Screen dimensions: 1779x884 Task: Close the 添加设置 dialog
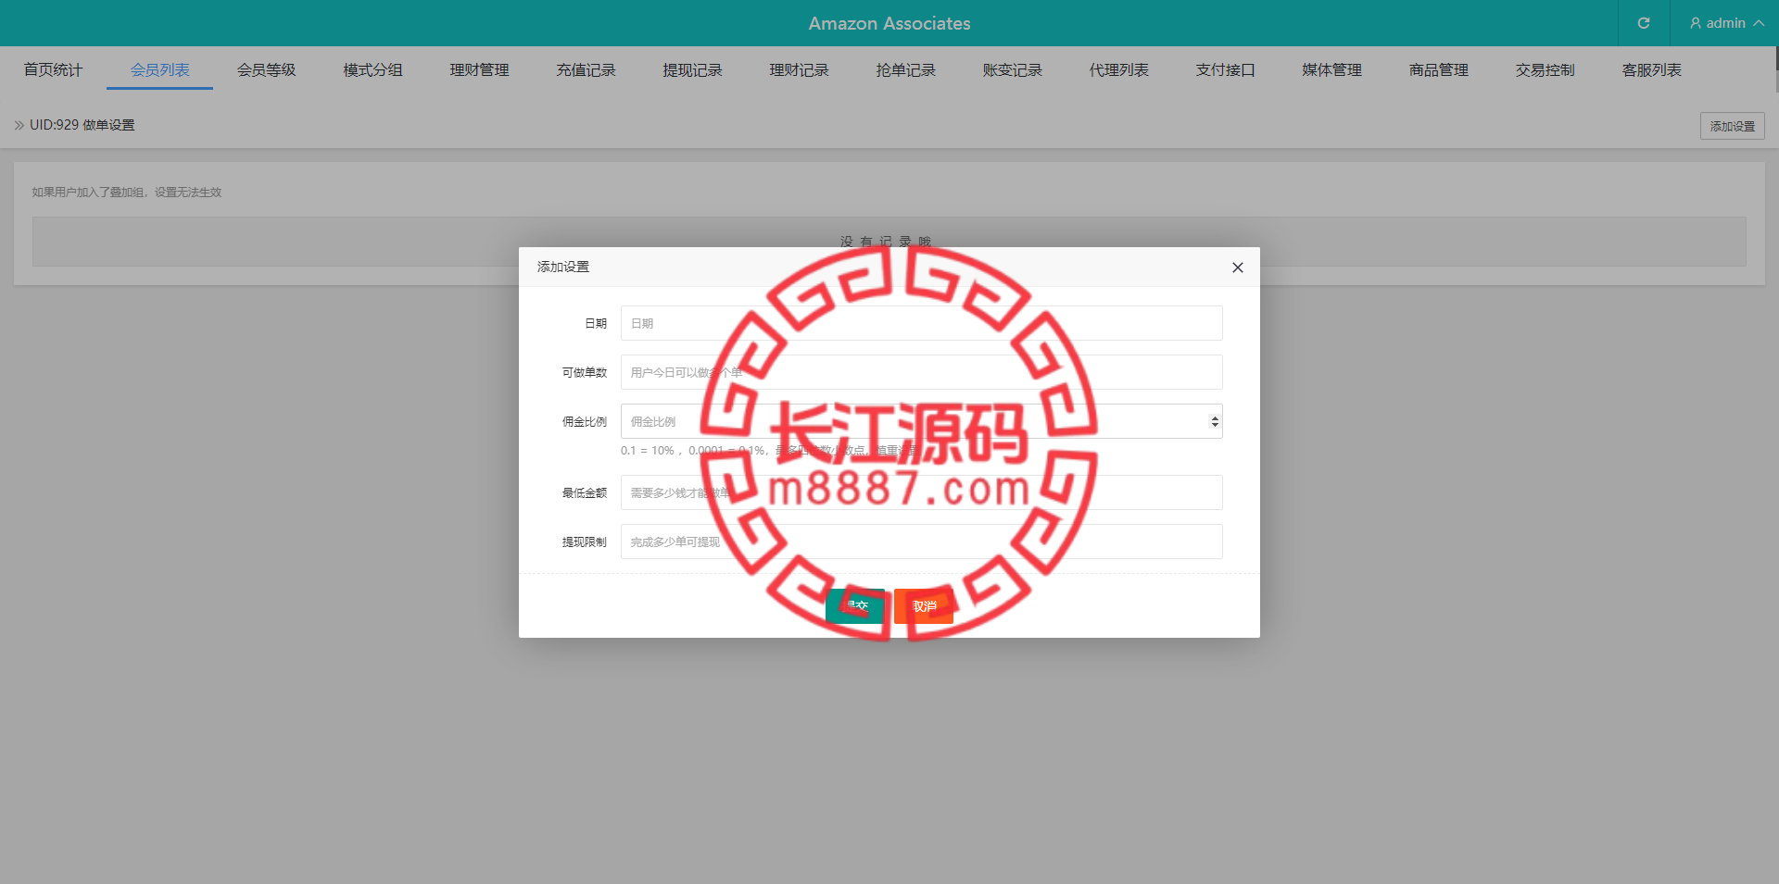click(x=1238, y=268)
